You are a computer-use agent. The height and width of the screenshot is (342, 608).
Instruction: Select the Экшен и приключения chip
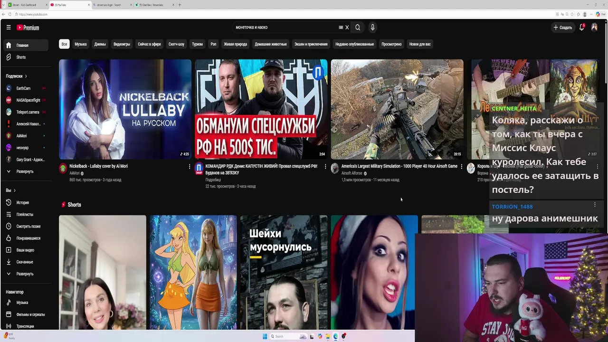pyautogui.click(x=311, y=44)
